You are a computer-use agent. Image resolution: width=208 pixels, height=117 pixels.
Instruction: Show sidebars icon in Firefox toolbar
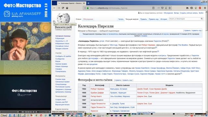(x=191, y=8)
